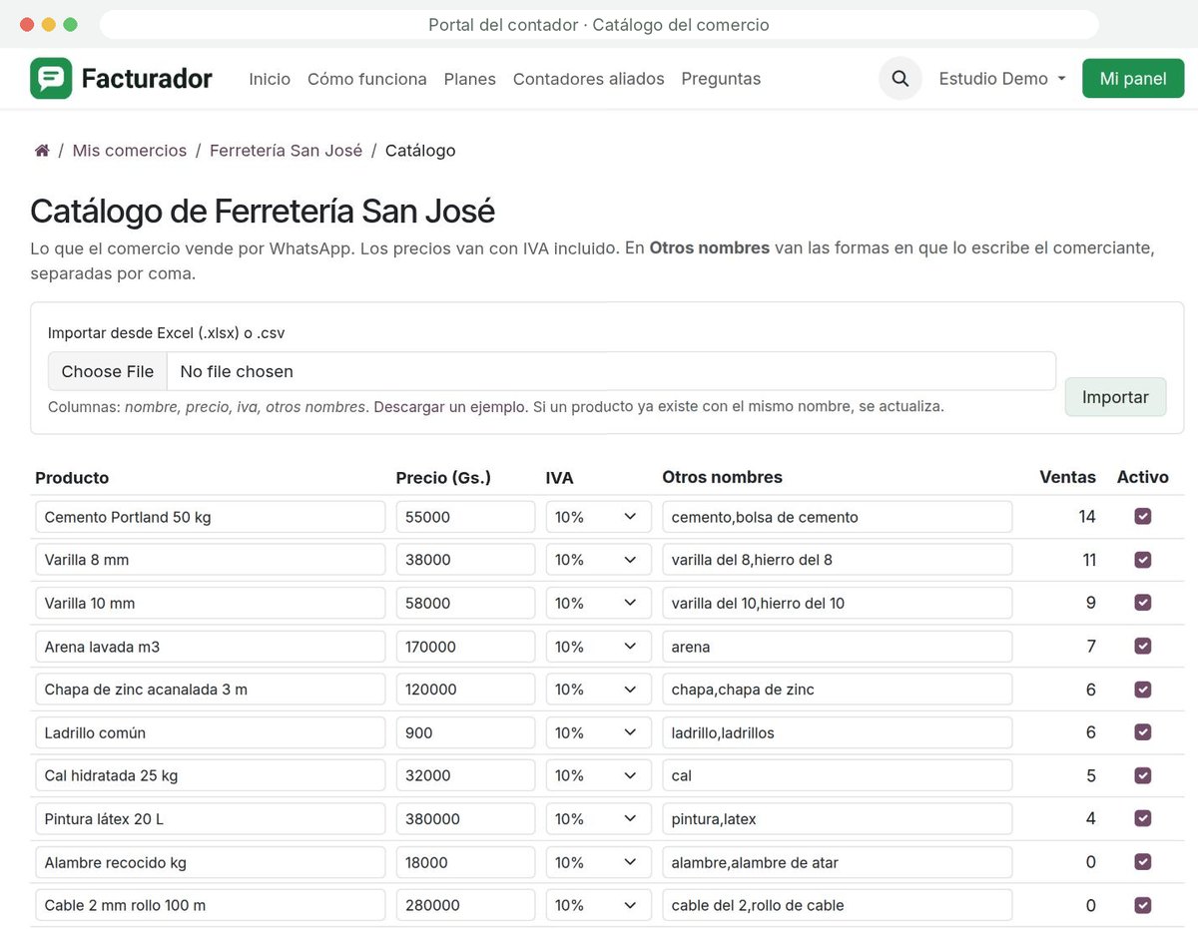
Task: Open search with the magnifier icon
Action: click(899, 78)
